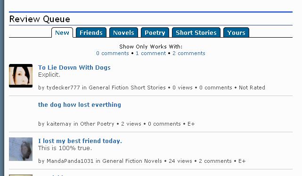The image size is (302, 176).
Task: Open the Poetry tab
Action: pyautogui.click(x=155, y=32)
